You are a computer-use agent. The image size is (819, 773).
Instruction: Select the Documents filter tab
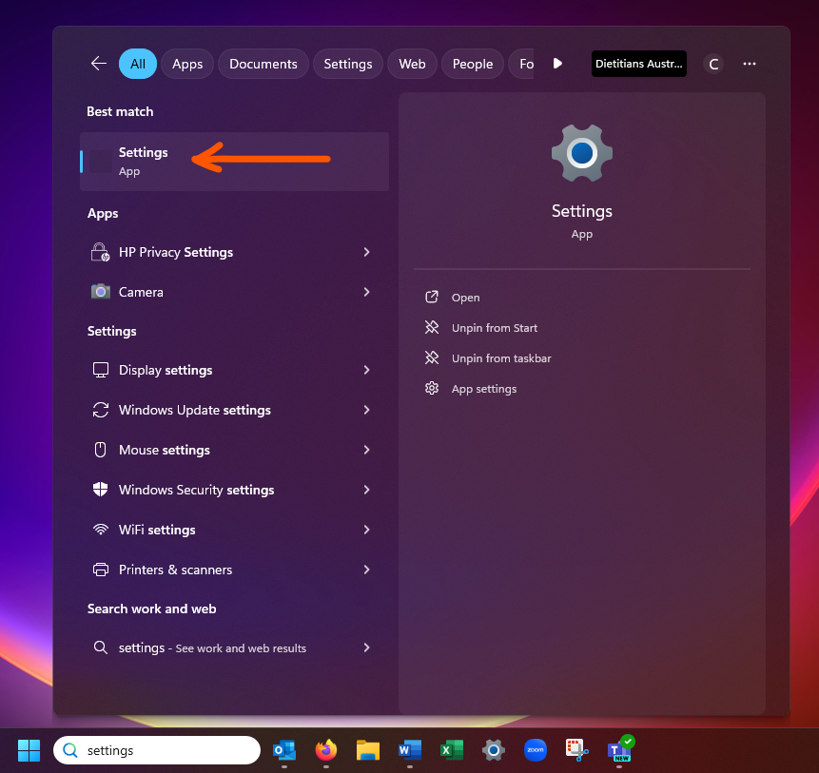coord(263,64)
